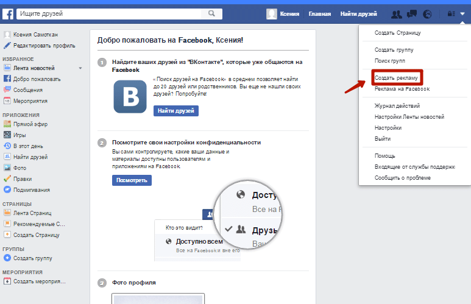The image size is (471, 304).
Task: Open messages icon in top bar
Action: coord(412,14)
